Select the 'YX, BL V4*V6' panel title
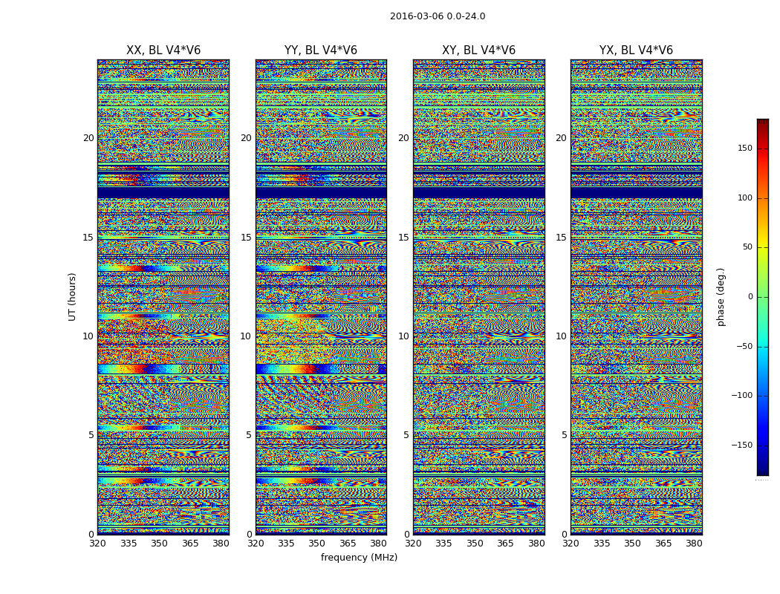This screenshot has height=594, width=780. pos(636,50)
